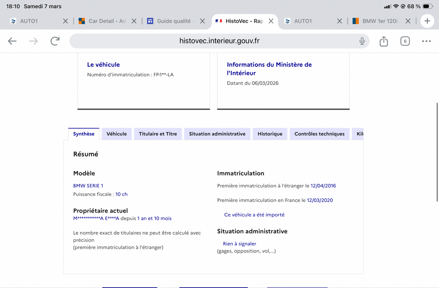Screen dimensions: 439x288
Task: Open the share sheet icon
Action: [383, 41]
